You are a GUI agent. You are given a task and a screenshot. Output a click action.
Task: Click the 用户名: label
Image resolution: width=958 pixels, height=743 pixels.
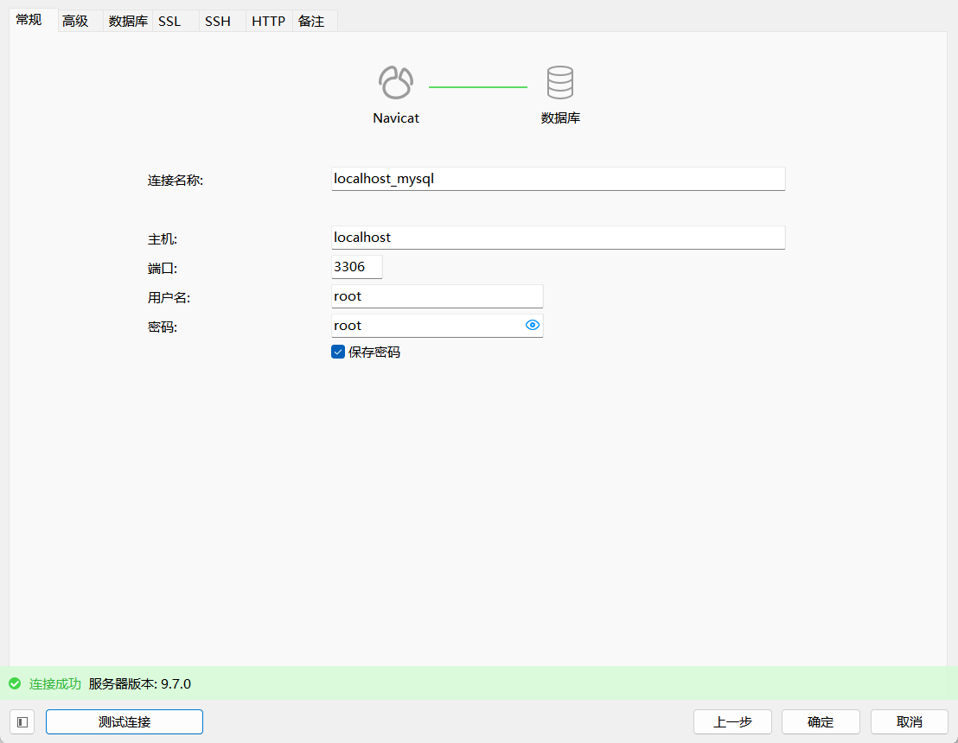169,298
